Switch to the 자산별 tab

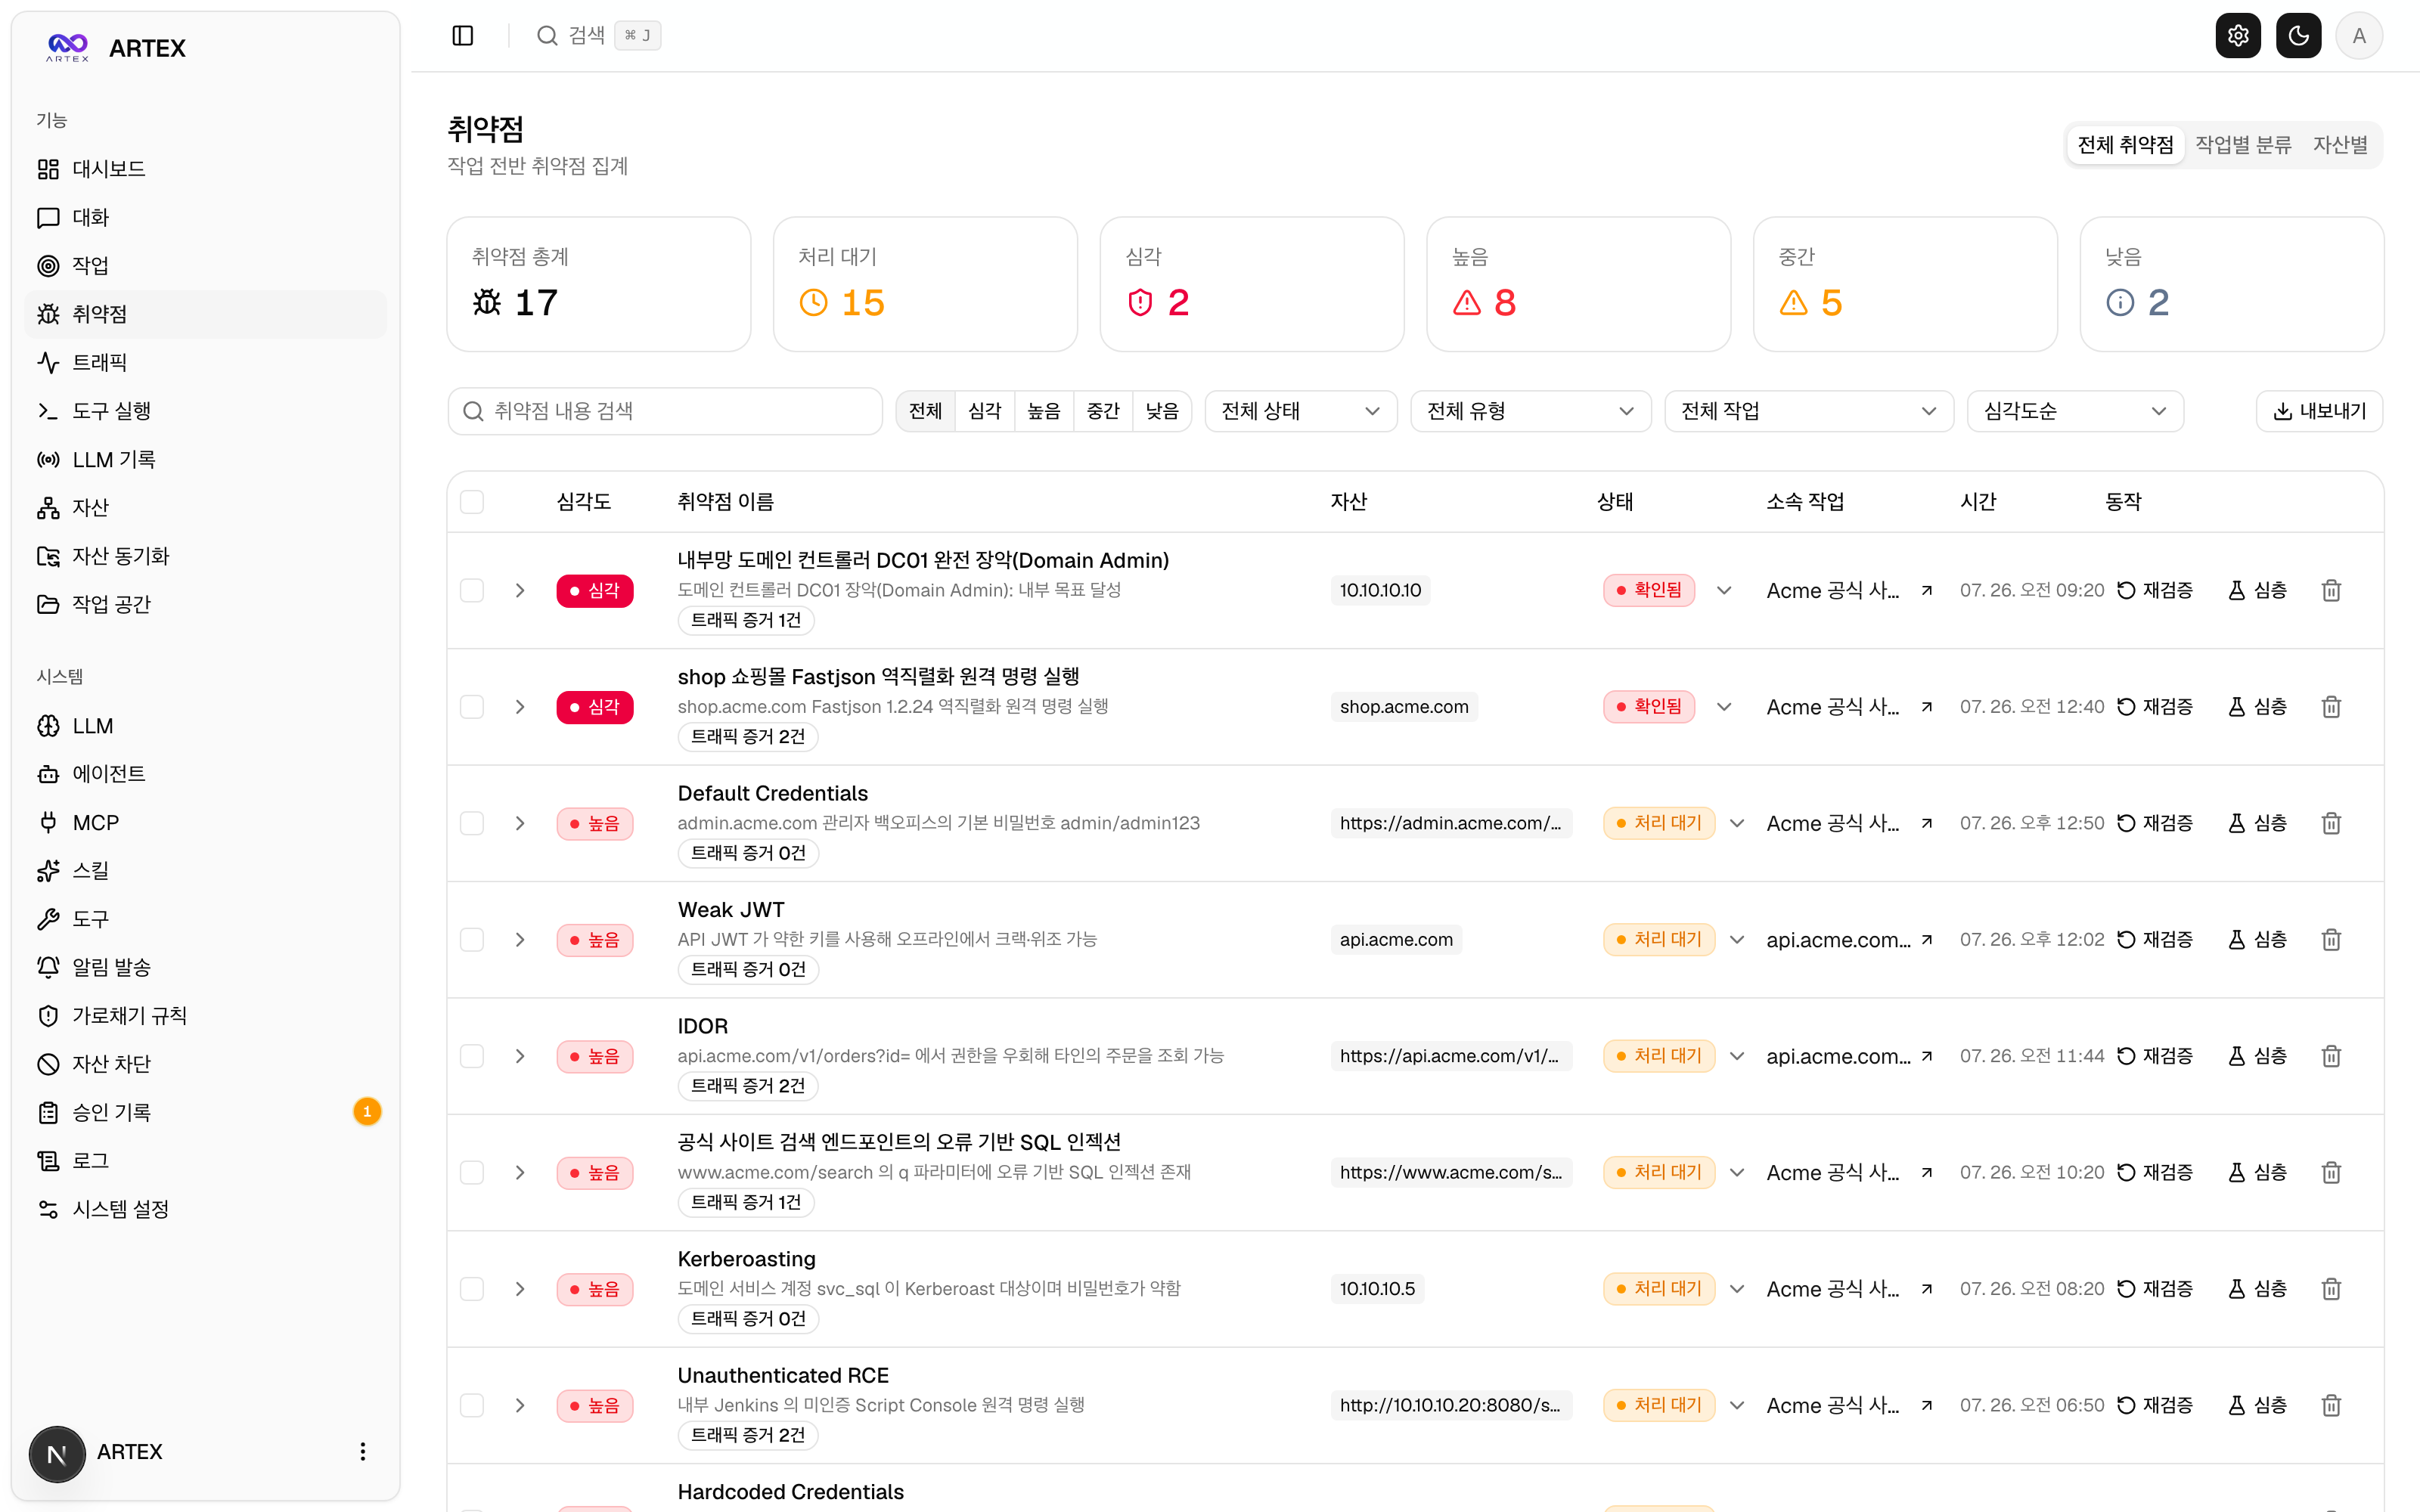2340,145
